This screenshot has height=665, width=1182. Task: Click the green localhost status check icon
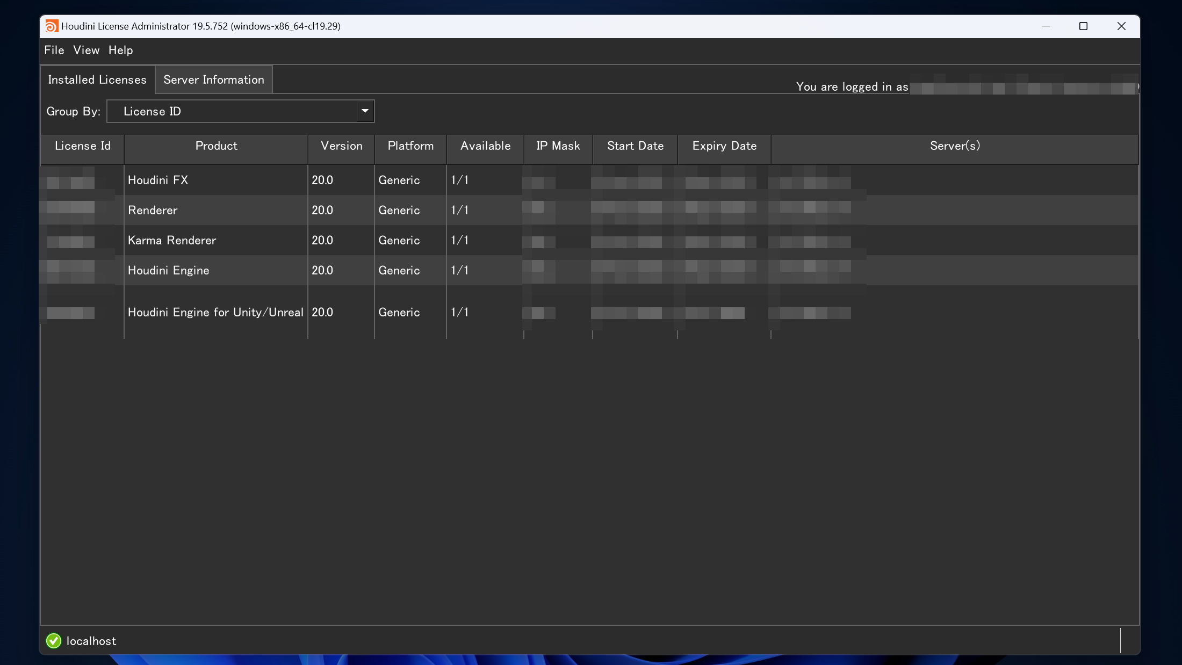click(54, 641)
